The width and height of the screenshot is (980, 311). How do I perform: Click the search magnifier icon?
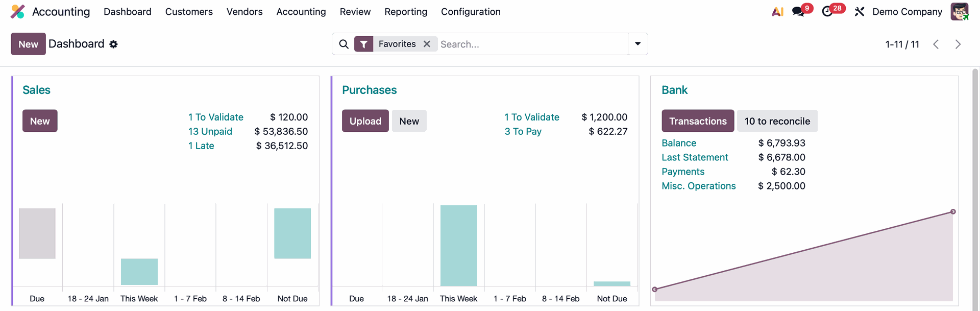(x=344, y=44)
